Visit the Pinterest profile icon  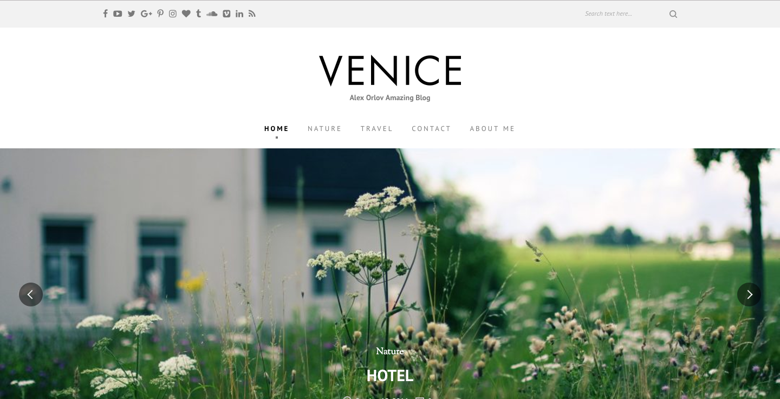tap(160, 14)
